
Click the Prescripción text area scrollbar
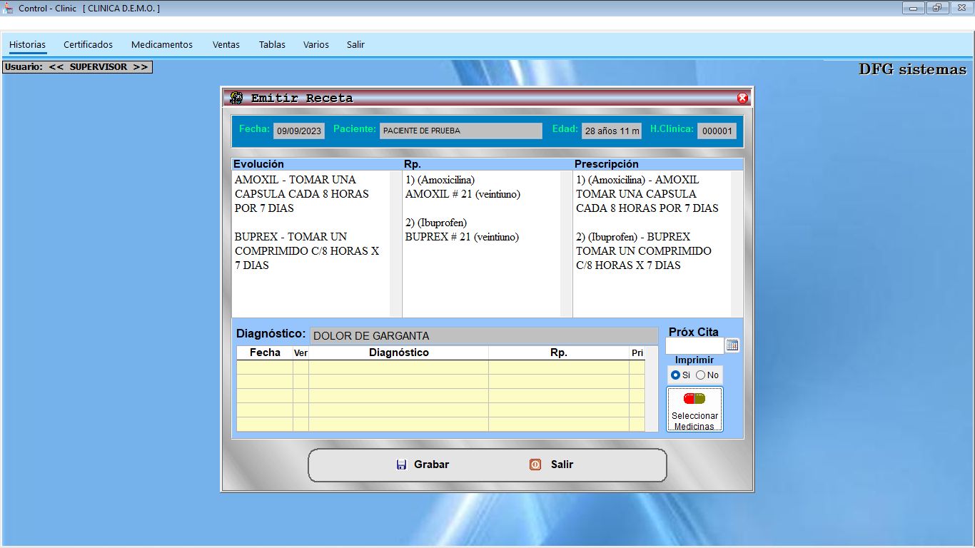tap(737, 244)
